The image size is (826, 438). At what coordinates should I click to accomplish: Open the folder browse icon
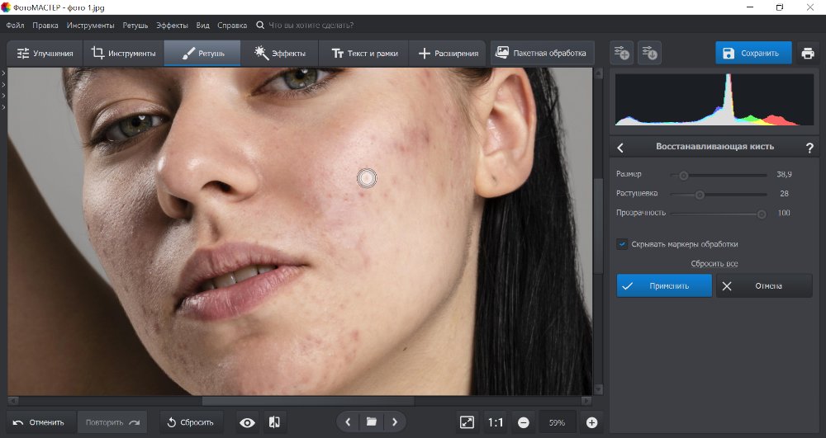pos(372,422)
